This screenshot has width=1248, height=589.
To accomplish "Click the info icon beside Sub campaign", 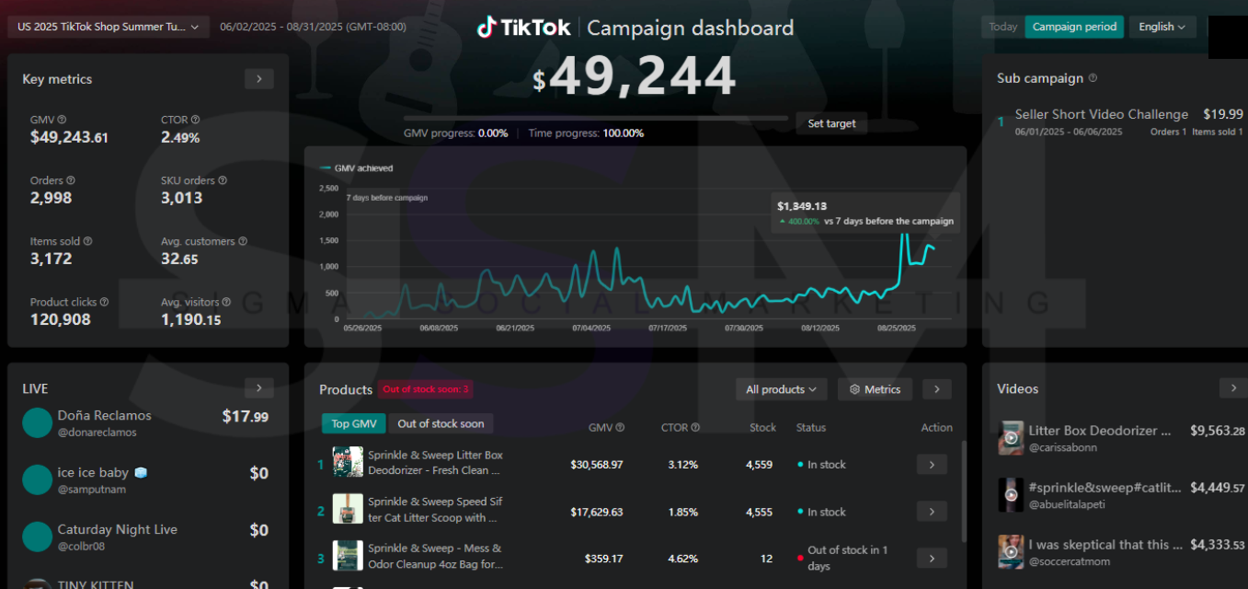I will 1093,78.
